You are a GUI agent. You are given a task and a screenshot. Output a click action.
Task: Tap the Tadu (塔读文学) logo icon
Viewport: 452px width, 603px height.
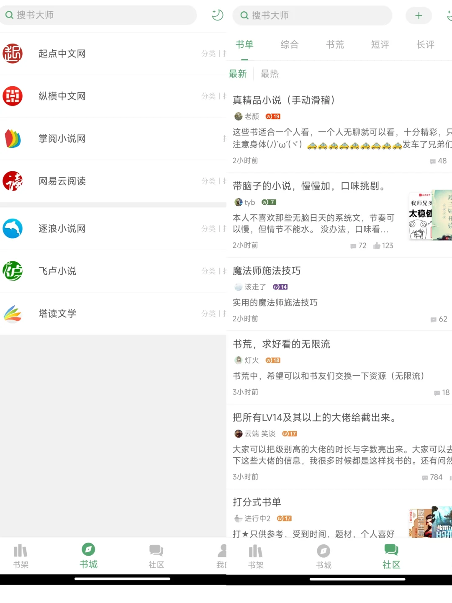point(13,314)
